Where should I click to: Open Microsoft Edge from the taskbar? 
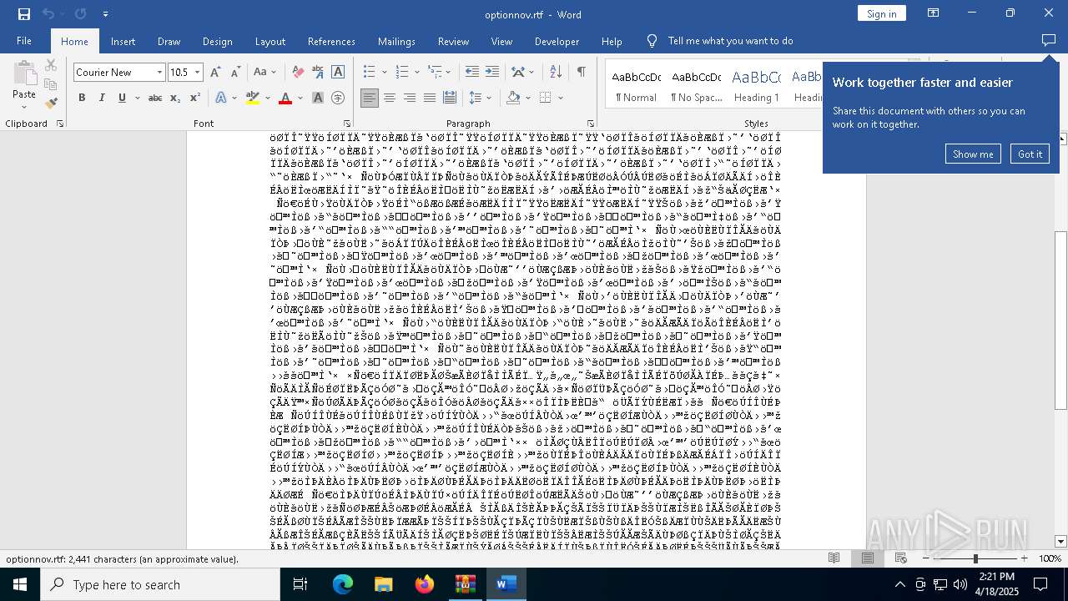[x=343, y=584]
